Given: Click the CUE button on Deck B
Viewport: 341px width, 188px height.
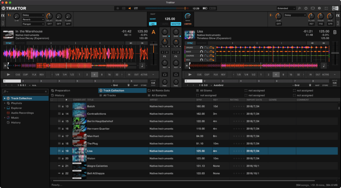Looking at the screenshot, I should (x=199, y=75).
